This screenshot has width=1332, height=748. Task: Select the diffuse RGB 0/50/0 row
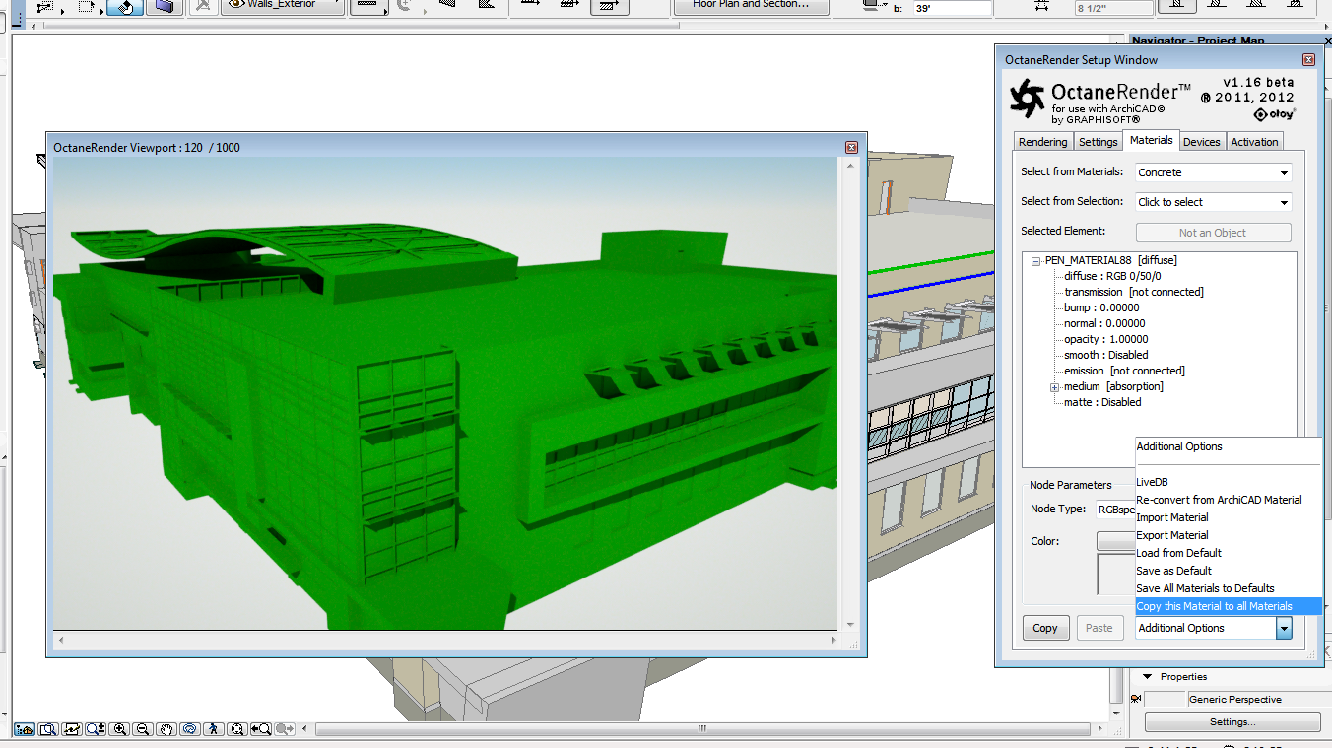1114,276
